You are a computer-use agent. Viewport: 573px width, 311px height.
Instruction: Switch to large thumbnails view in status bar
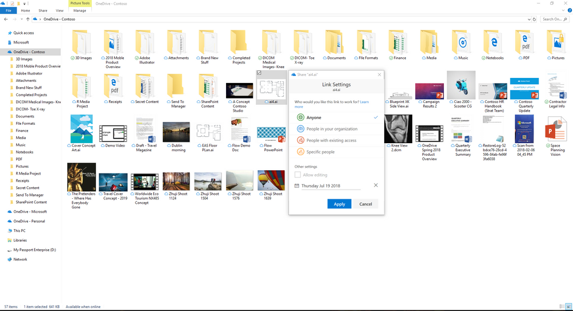(x=568, y=306)
